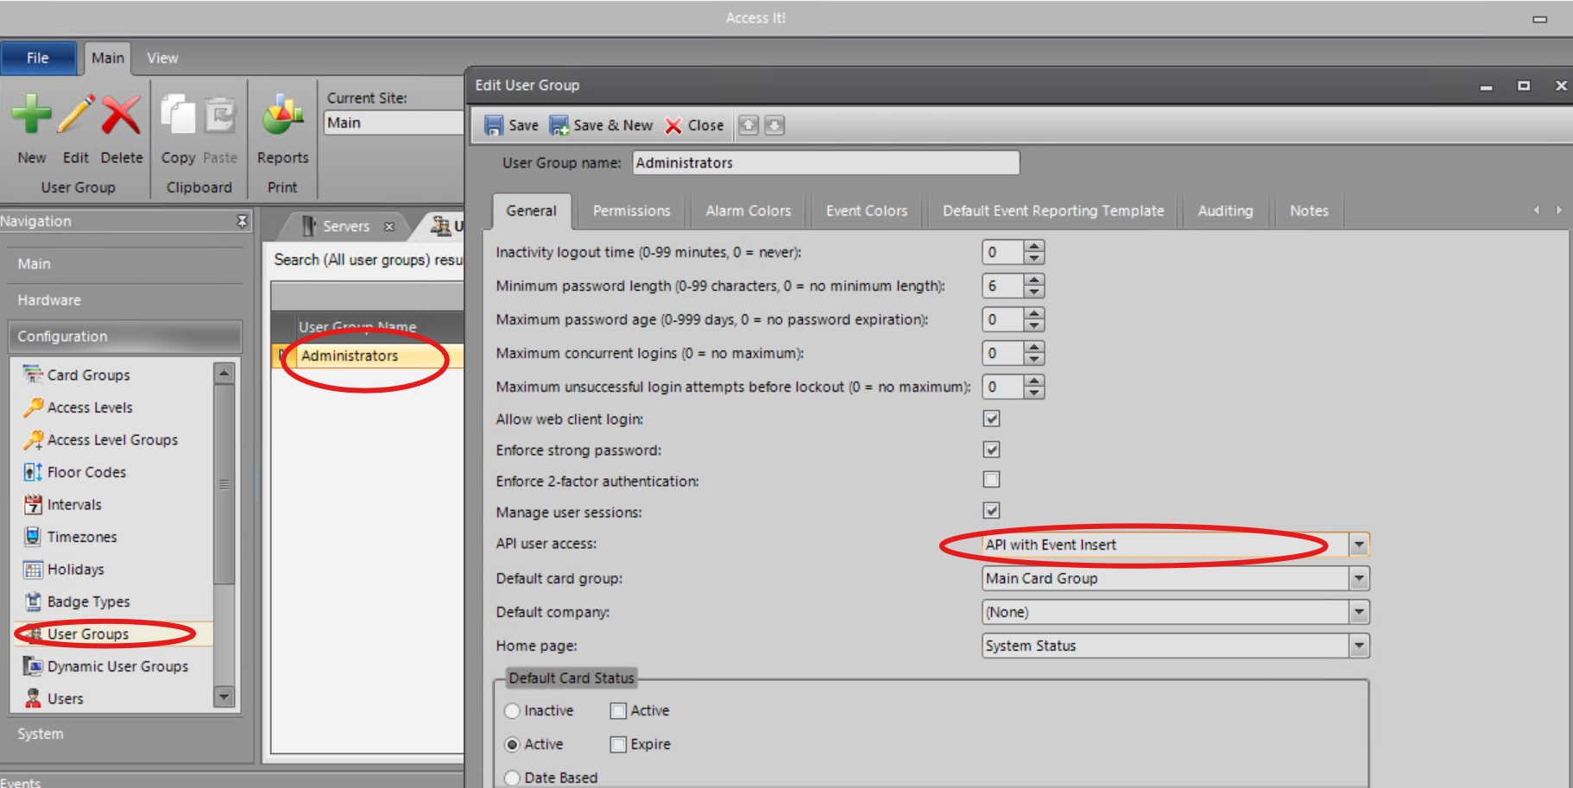
Task: Open the API user access dropdown
Action: coord(1359,545)
